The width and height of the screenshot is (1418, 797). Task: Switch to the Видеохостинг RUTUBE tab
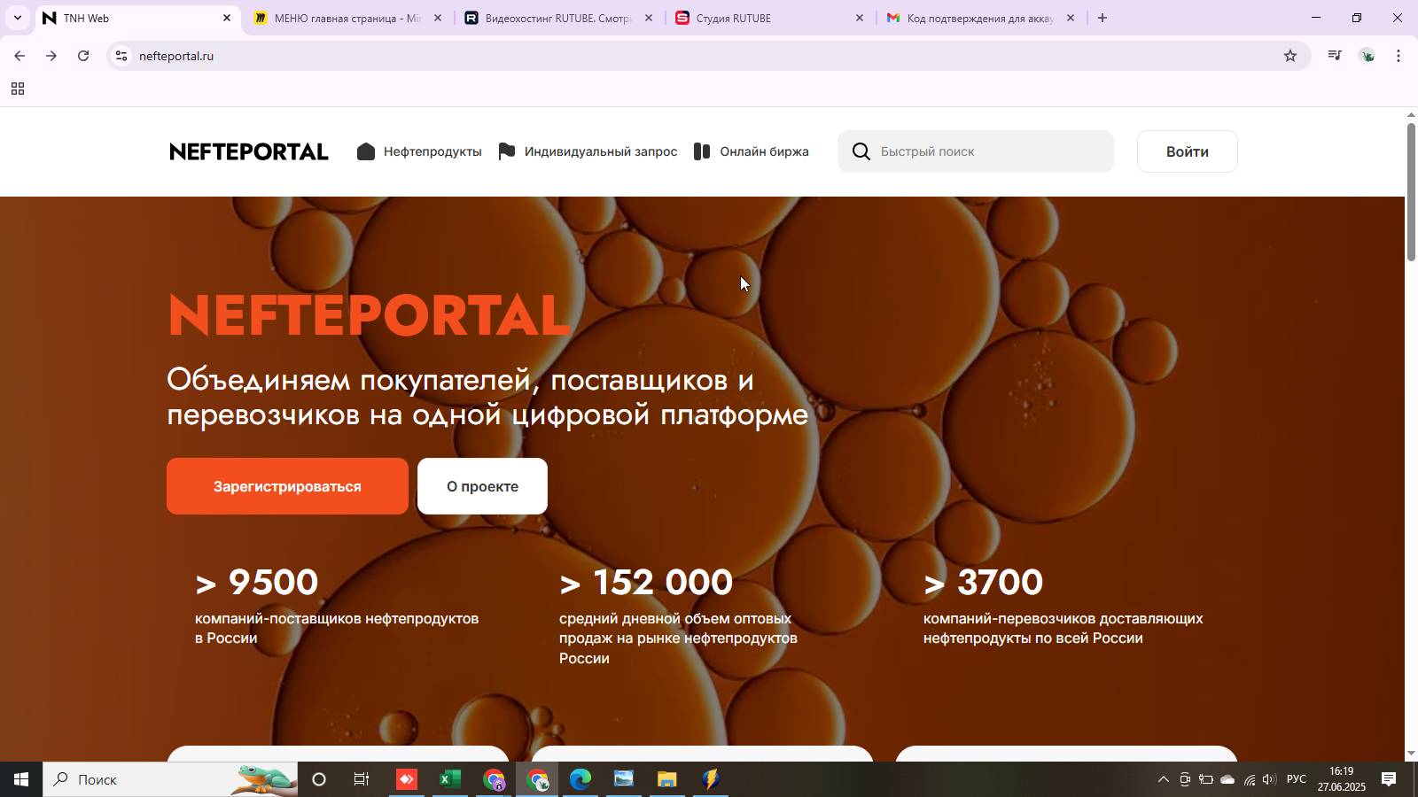tap(557, 18)
